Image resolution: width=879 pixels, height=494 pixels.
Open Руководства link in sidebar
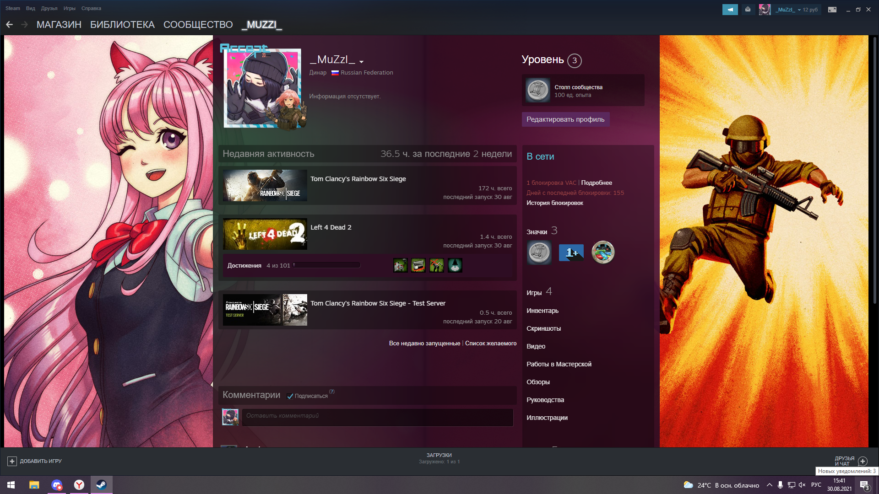coord(545,400)
